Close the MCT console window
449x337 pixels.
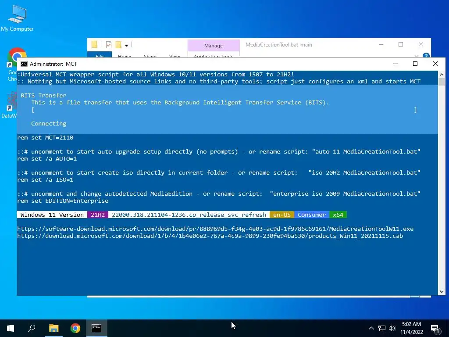click(435, 64)
